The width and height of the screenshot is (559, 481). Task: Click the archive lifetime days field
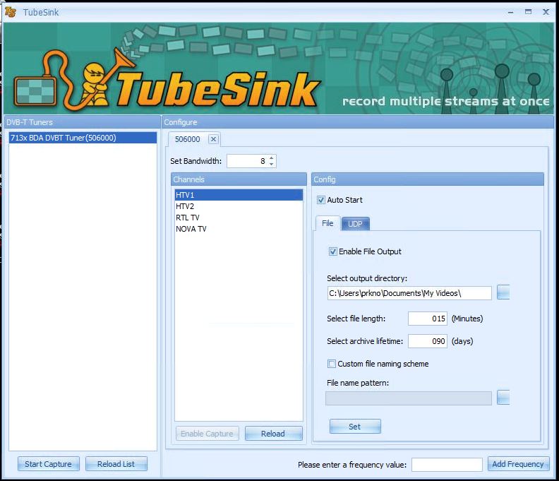click(428, 341)
